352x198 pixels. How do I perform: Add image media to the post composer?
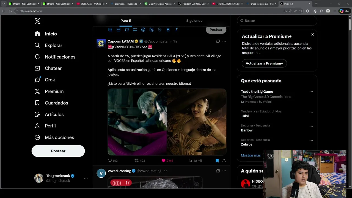[110, 30]
